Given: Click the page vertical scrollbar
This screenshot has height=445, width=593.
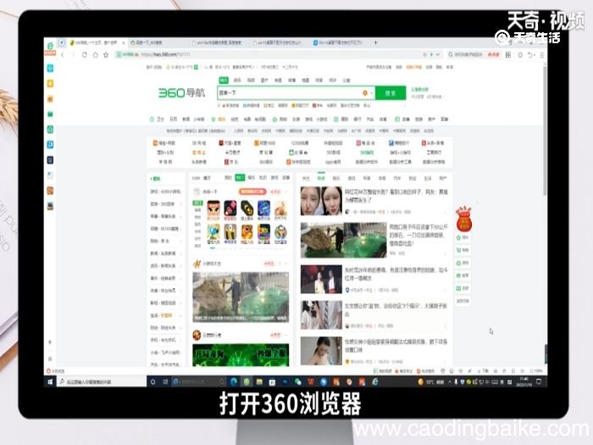Looking at the screenshot, I should [545, 131].
